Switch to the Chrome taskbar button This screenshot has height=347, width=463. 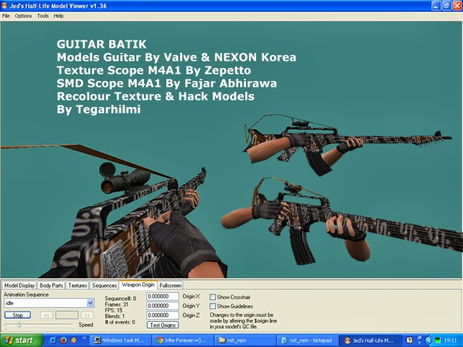[183, 340]
